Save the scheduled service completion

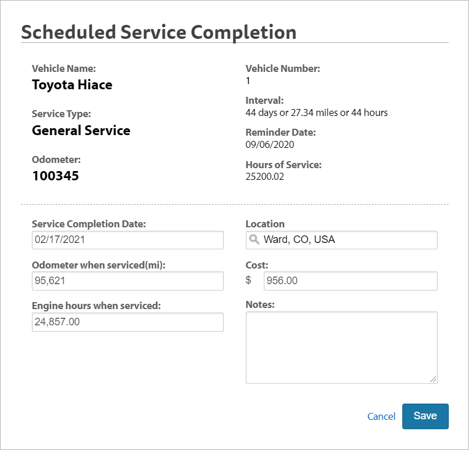coord(425,416)
